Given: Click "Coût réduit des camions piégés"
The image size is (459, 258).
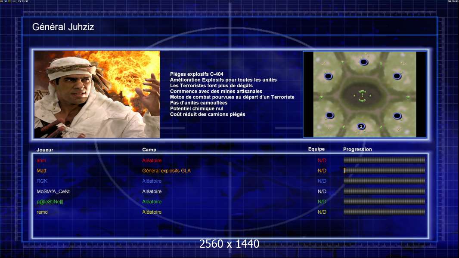Looking at the screenshot, I should [208, 114].
